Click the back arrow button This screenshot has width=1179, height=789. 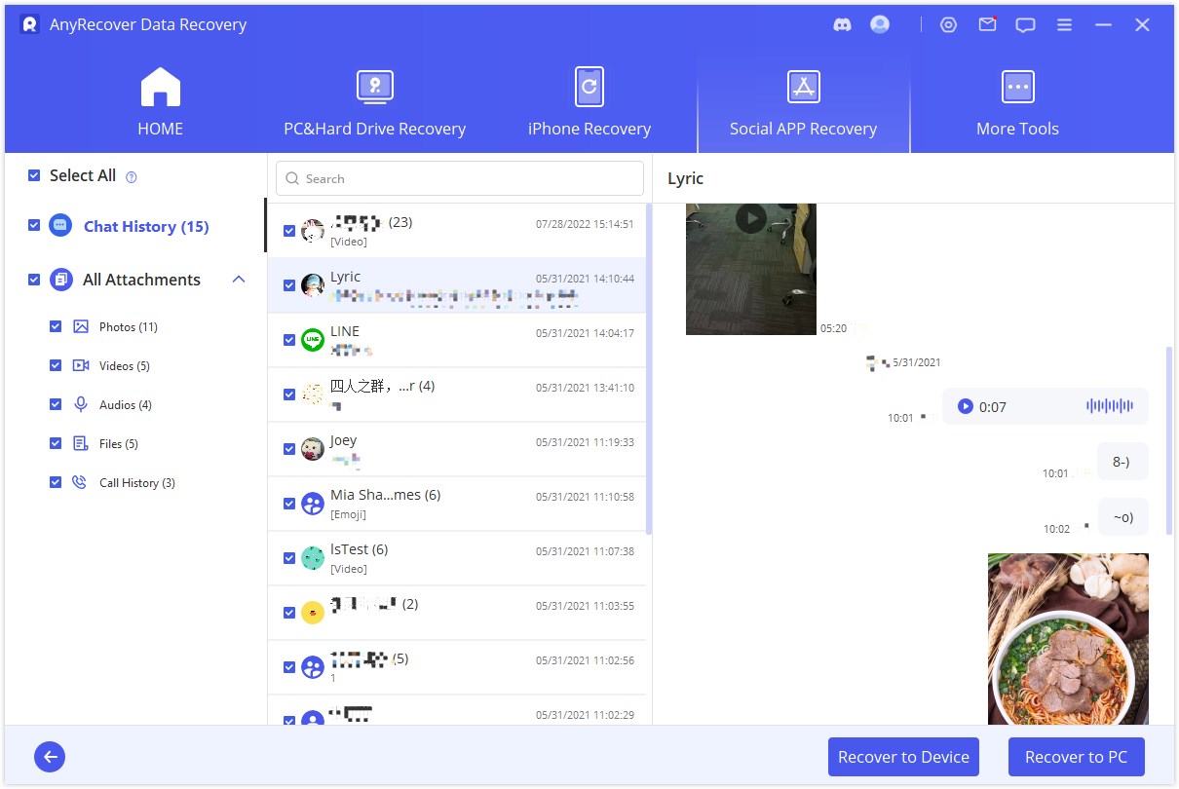pyautogui.click(x=50, y=757)
